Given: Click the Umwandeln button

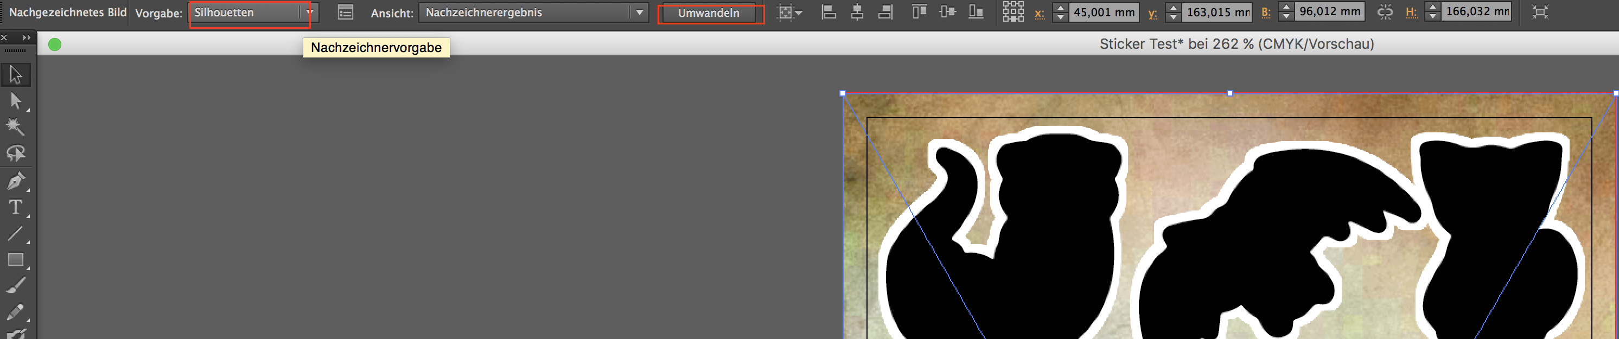Looking at the screenshot, I should (x=709, y=12).
